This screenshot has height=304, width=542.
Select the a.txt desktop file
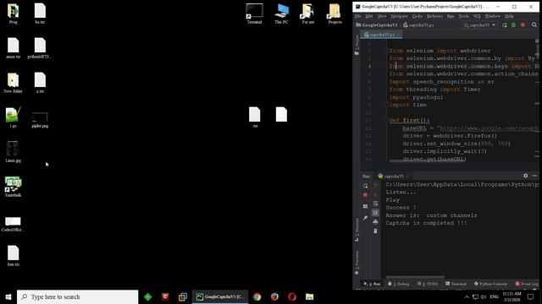(40, 83)
